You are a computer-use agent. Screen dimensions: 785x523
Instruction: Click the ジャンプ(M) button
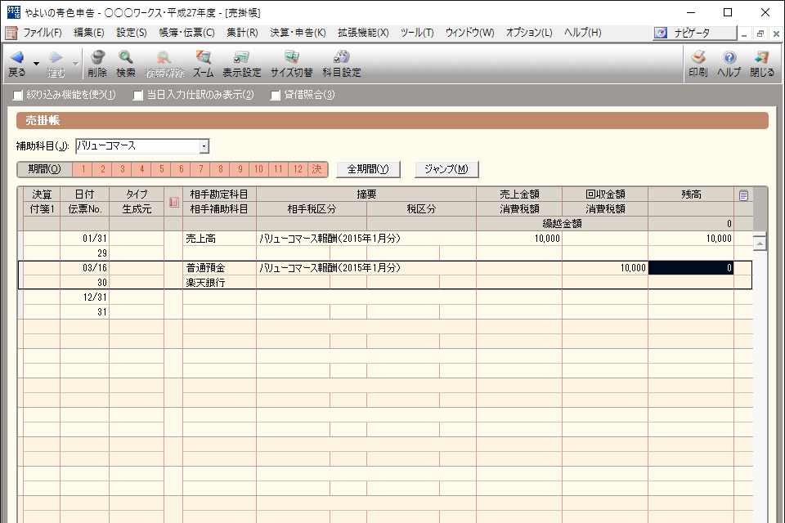446,169
